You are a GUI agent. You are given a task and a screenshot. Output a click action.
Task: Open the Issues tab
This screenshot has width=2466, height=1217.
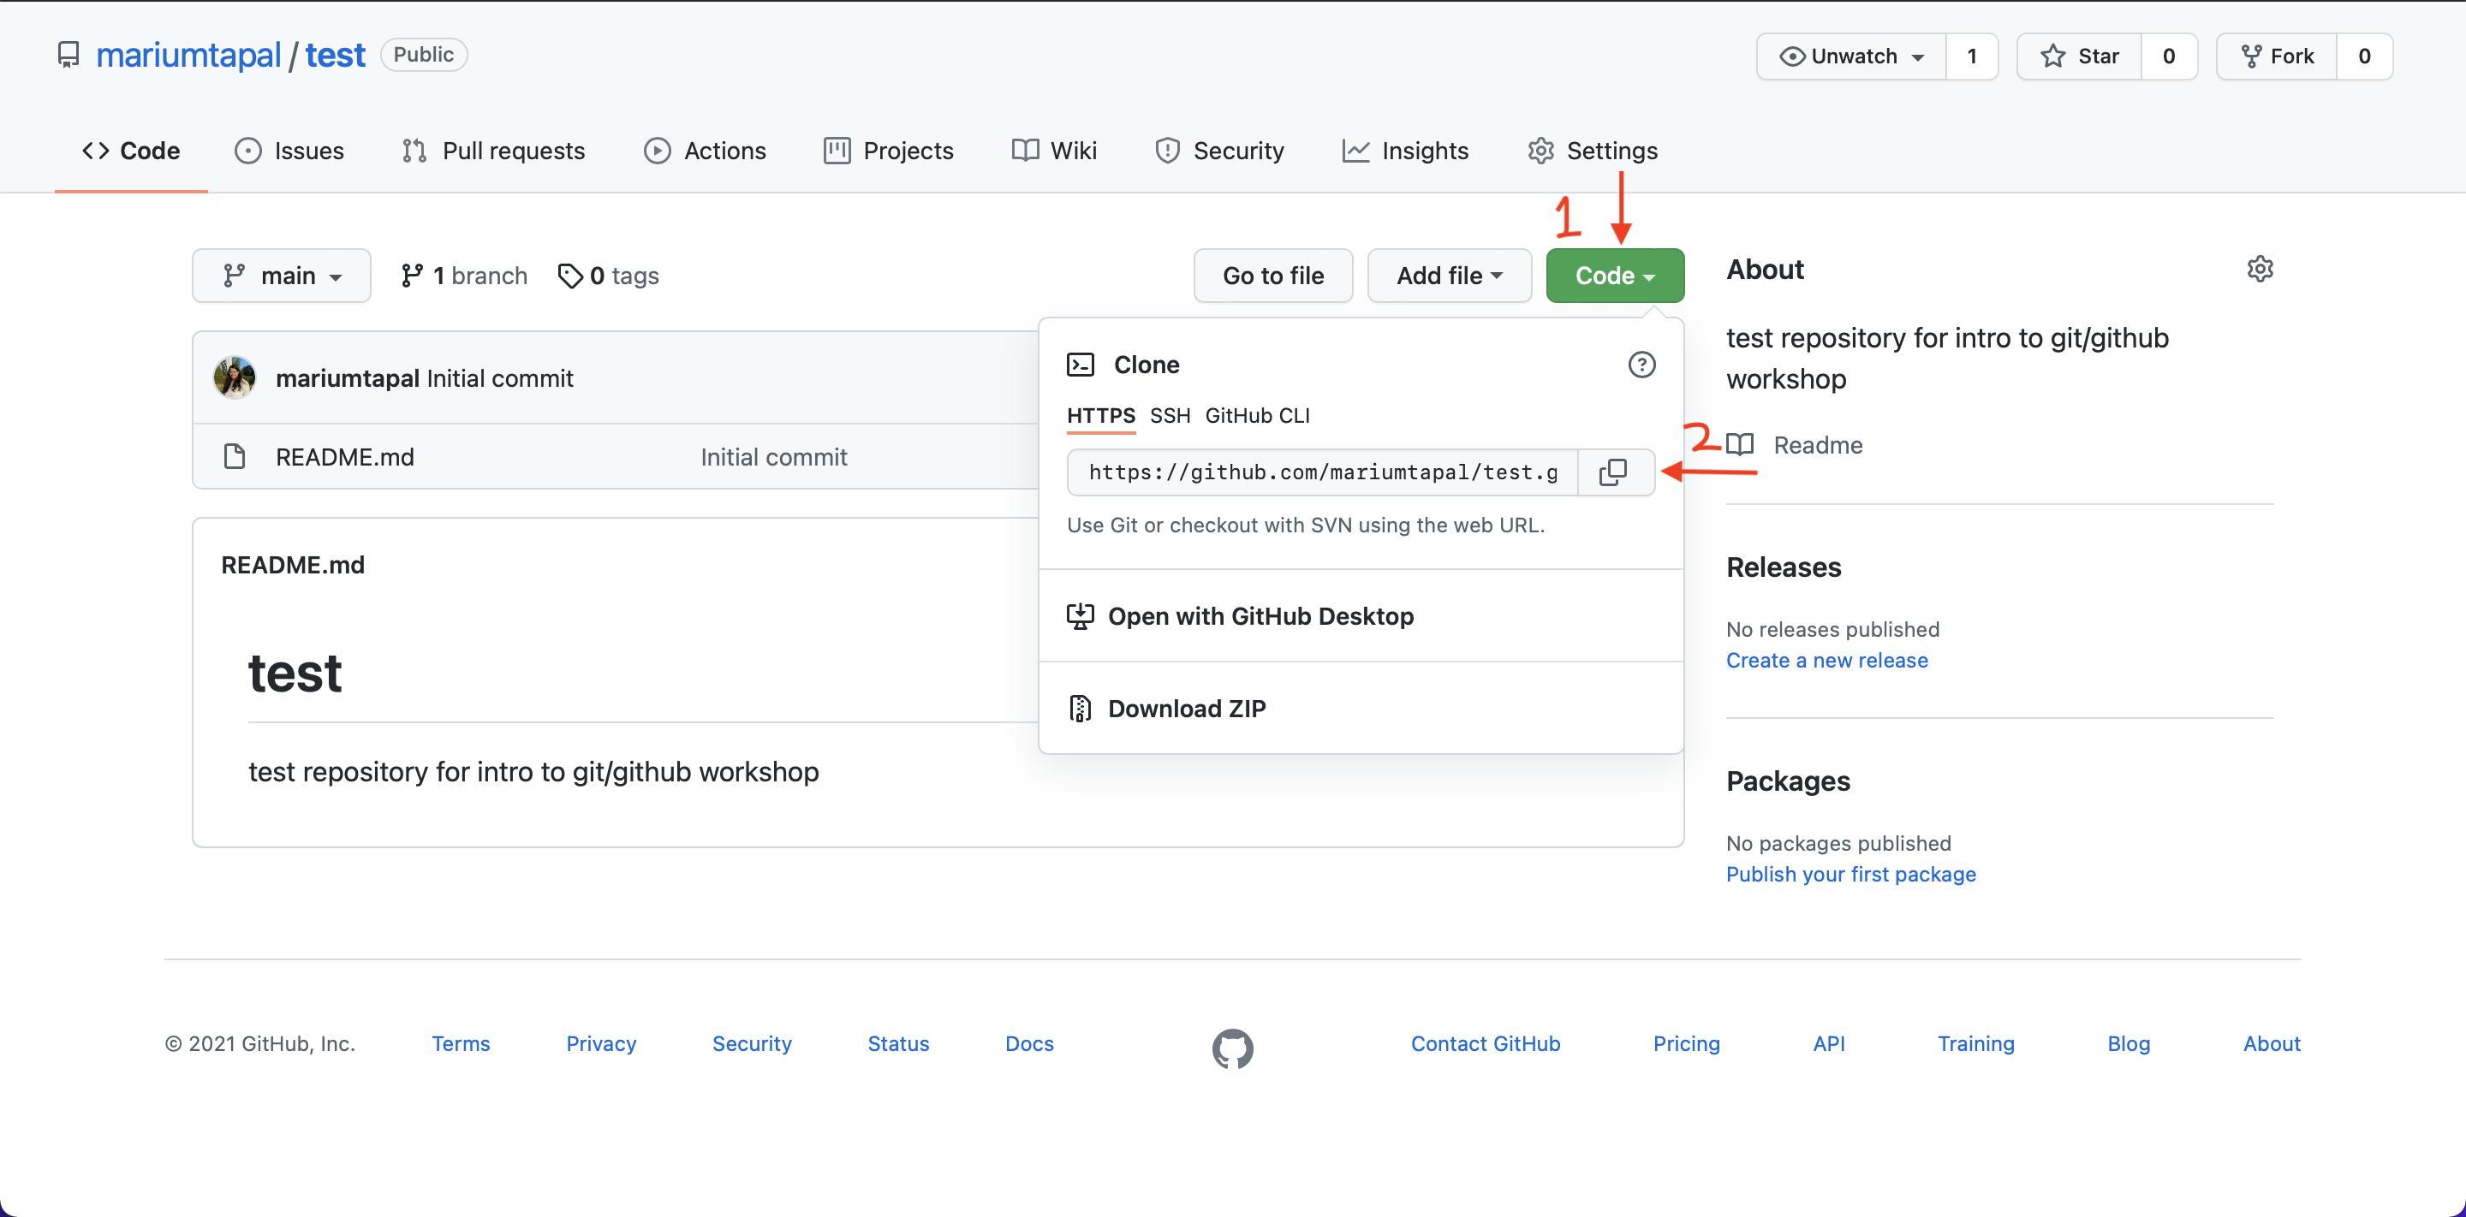point(289,151)
